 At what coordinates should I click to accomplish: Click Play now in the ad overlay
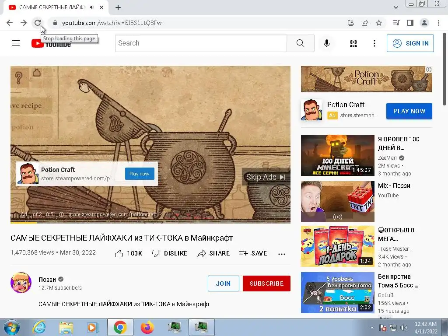click(x=140, y=174)
